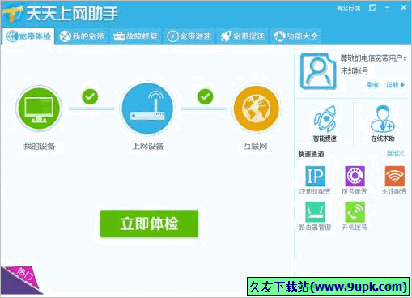
Task: Go to the 宽带提速 tab
Action: [242, 36]
